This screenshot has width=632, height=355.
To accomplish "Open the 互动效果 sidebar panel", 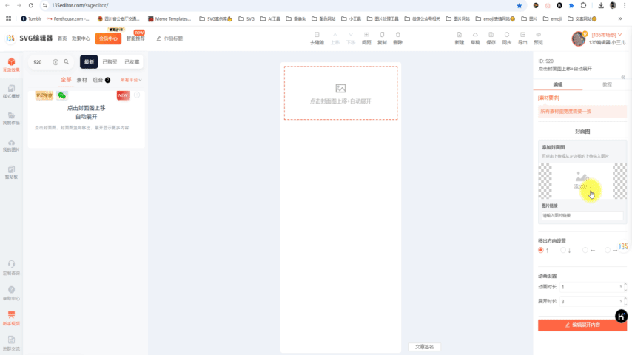I will coord(11,64).
